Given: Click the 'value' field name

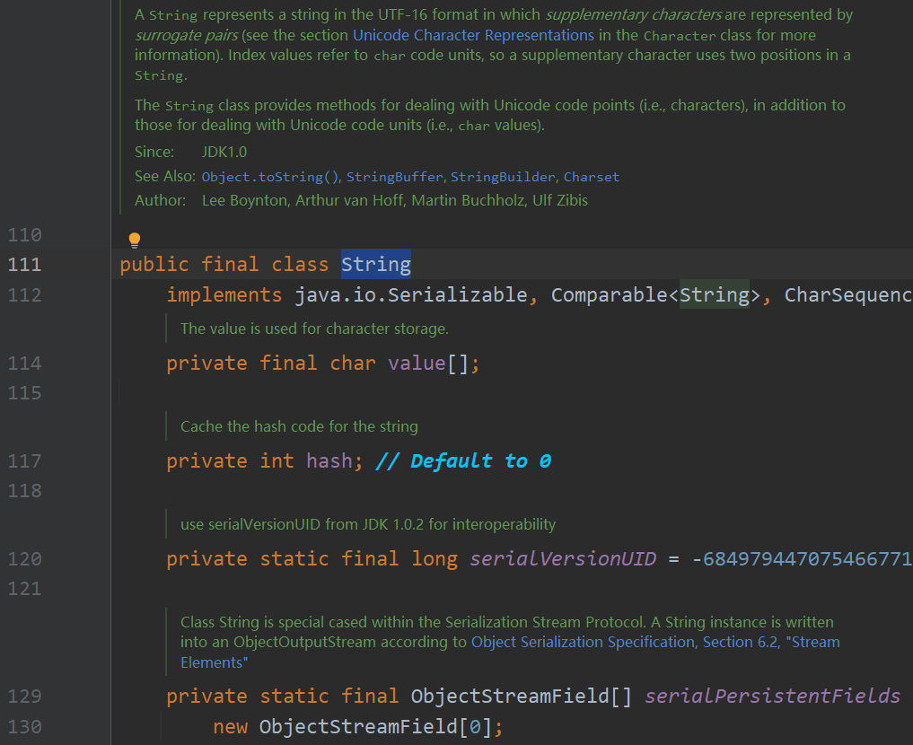Looking at the screenshot, I should 417,364.
